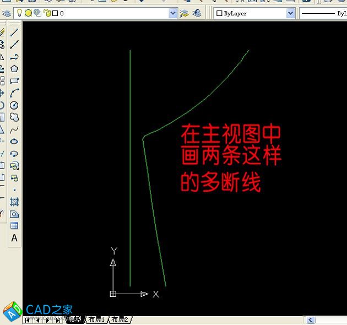Select the Region tool
This screenshot has width=347, height=325.
(x=14, y=214)
